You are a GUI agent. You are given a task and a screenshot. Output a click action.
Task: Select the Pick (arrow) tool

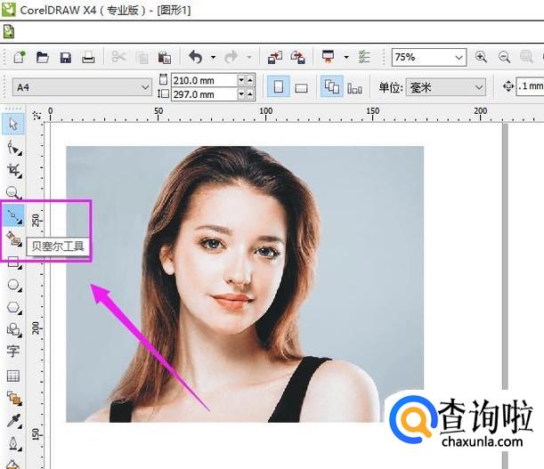click(x=13, y=124)
